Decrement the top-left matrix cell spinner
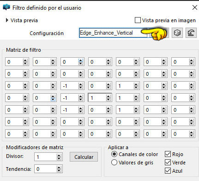Screen dimensions: 199x181 point(25,63)
